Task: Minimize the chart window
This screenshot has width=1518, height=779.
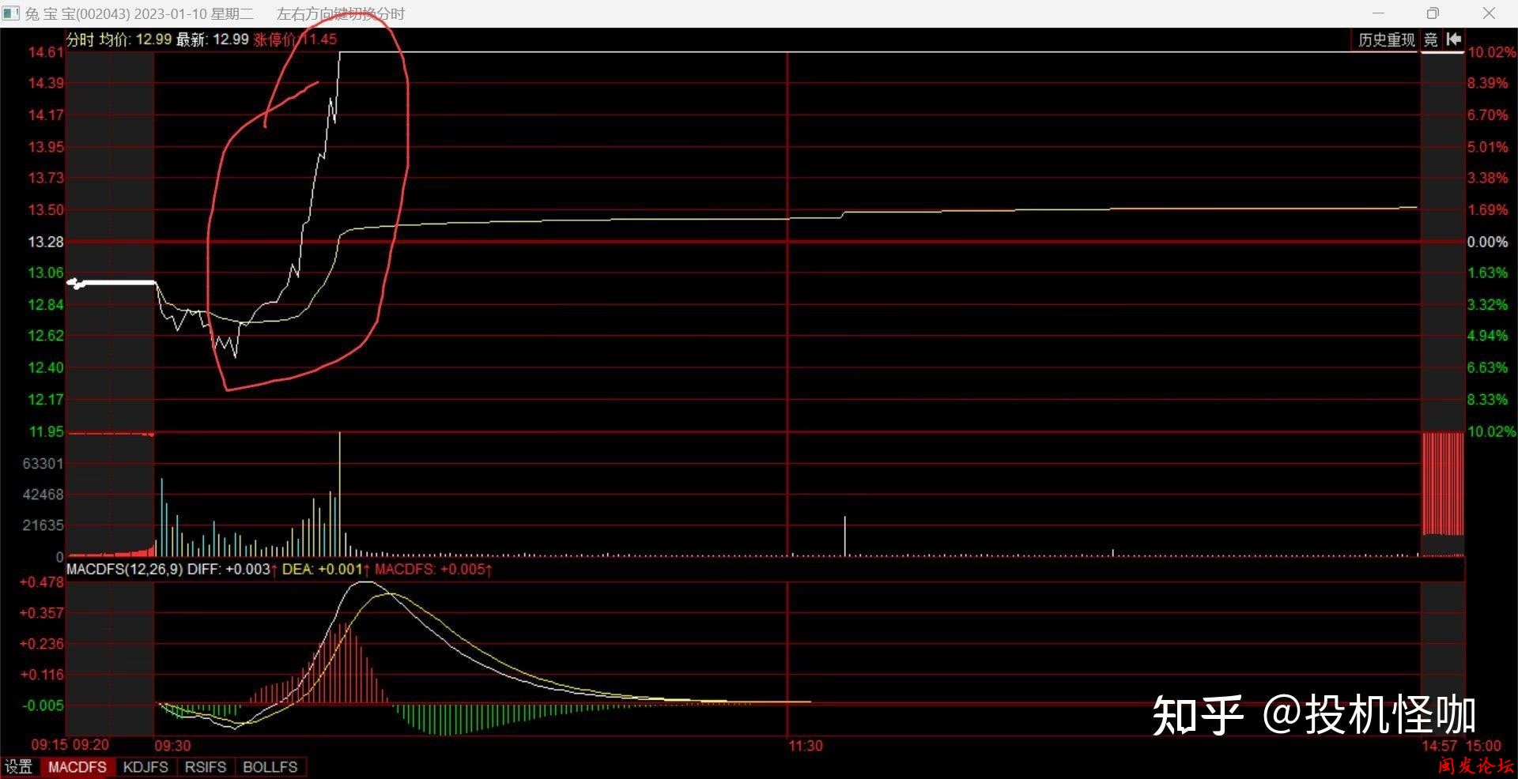Action: [x=1378, y=13]
